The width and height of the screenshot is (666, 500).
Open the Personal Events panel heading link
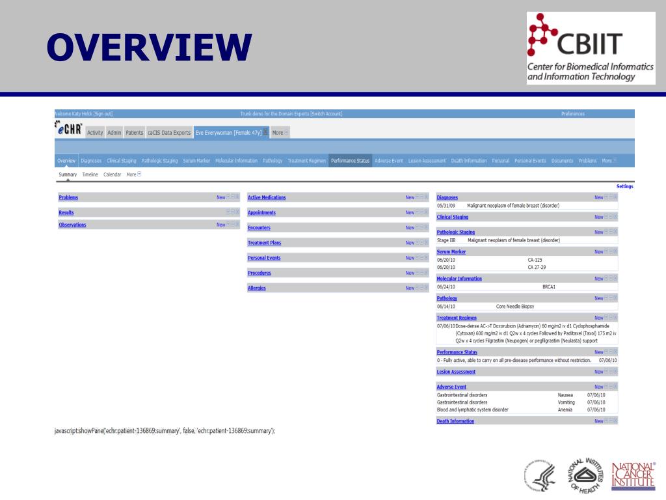coord(264,258)
